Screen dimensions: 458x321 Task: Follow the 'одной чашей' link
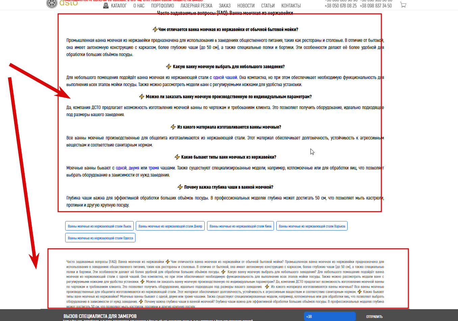click(225, 77)
